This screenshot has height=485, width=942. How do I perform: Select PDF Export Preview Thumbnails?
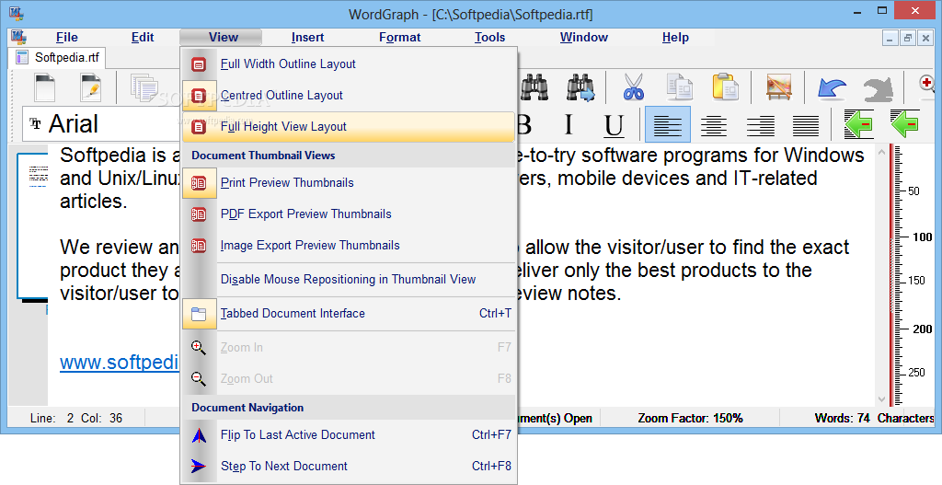click(x=349, y=214)
